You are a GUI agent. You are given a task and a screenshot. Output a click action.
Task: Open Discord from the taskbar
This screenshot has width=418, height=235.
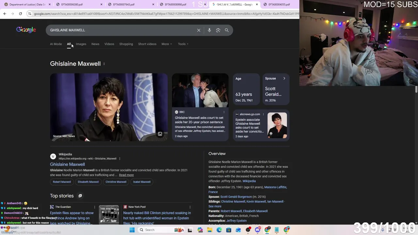(258, 230)
